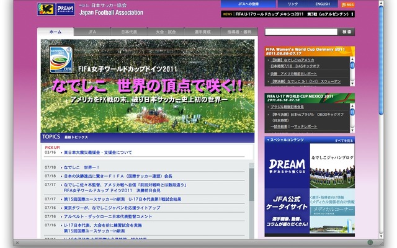Open the メディカルコーナー banner
Viewport: 397px width, 248px height.
332,211
